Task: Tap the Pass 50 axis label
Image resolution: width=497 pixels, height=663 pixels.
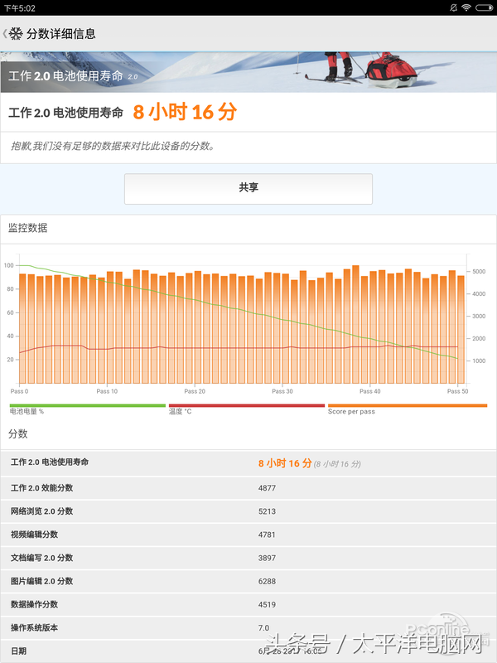Action: [458, 391]
